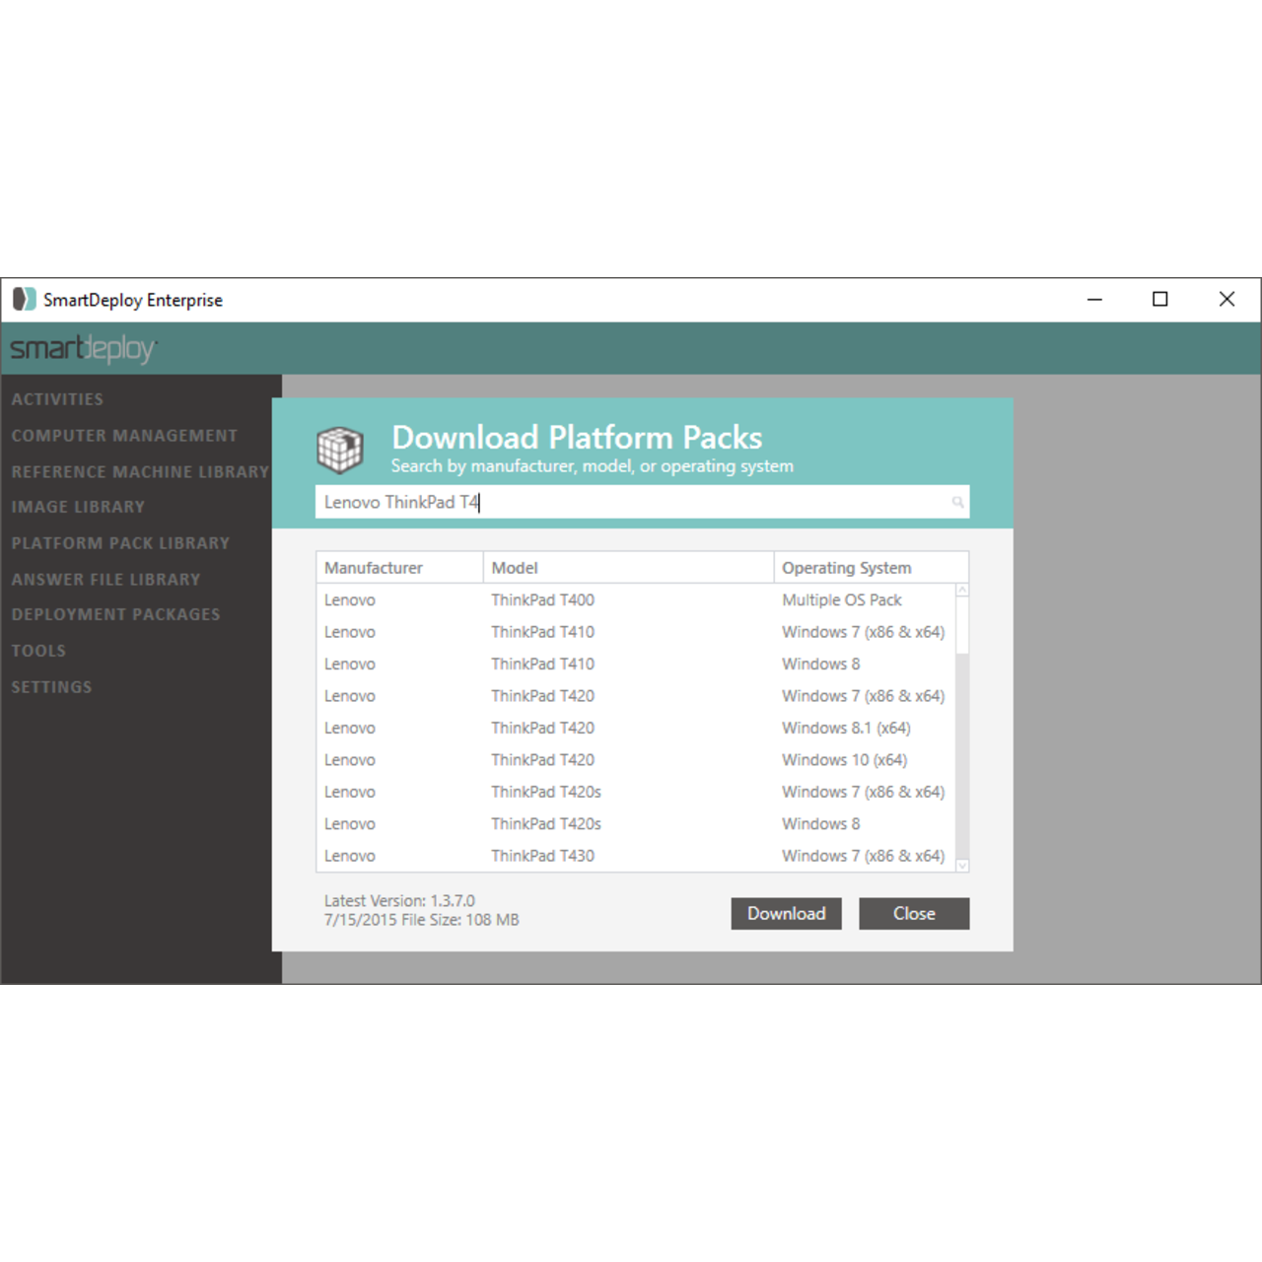Click the SmartDeploy Enterprise title bar icon
The width and height of the screenshot is (1262, 1262).
click(25, 299)
